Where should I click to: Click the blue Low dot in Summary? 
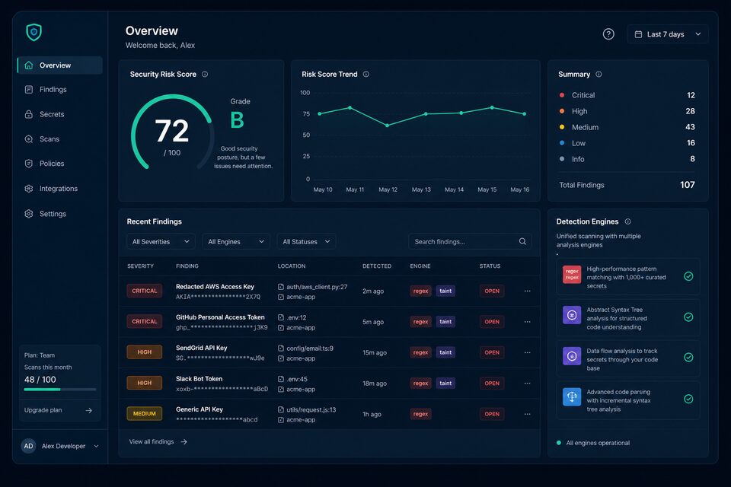(562, 143)
